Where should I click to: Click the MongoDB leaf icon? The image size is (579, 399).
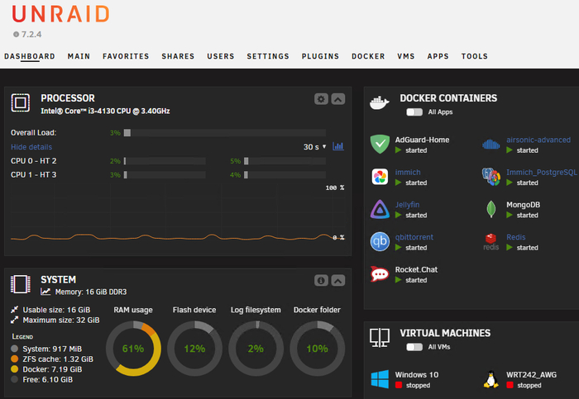coord(491,209)
